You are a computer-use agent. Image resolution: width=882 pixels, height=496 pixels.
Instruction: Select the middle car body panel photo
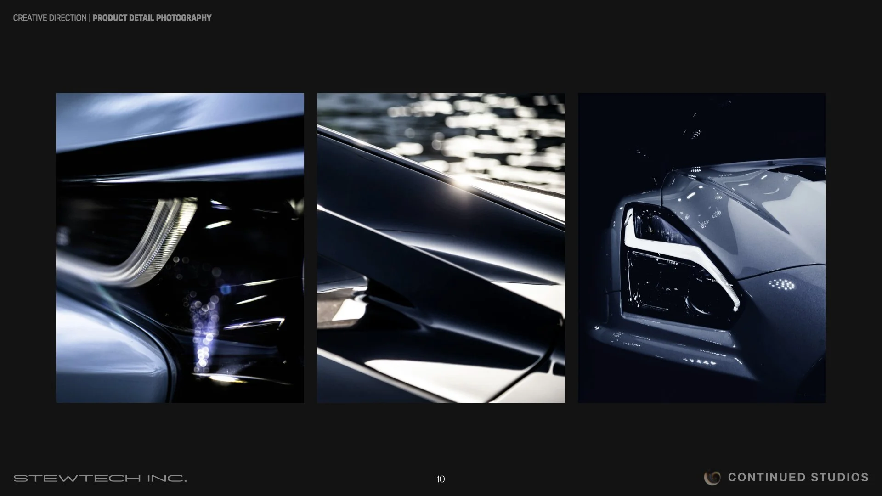(441, 248)
